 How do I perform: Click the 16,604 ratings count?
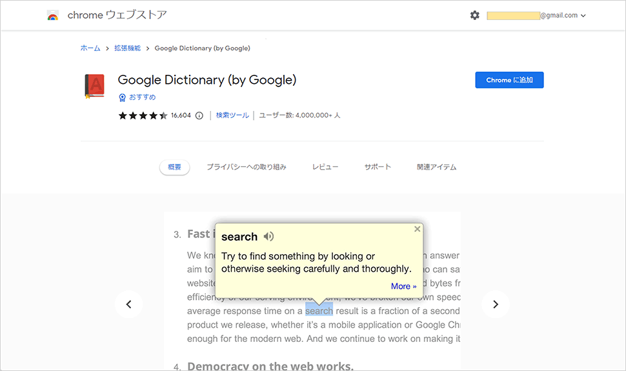tap(181, 115)
